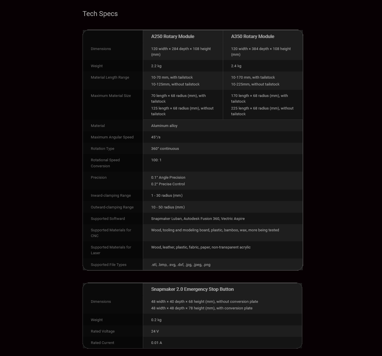Click '0.2° Precise Control'

(x=168, y=184)
